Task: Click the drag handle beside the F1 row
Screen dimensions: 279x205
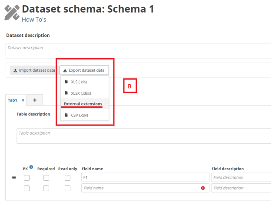Action: pos(13,178)
